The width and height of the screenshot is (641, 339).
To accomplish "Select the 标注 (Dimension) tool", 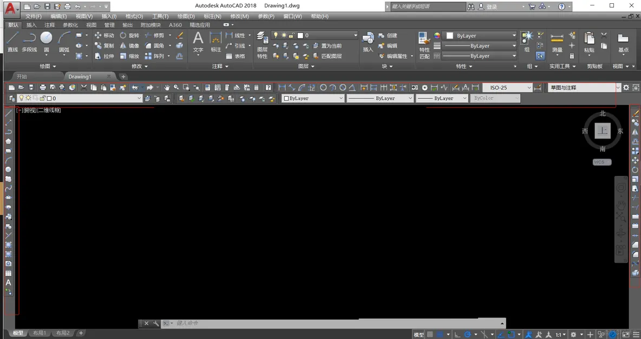I will point(215,42).
